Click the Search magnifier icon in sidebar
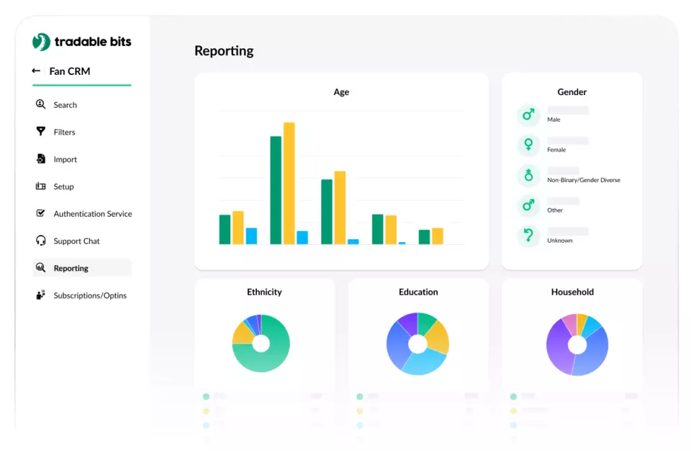 41,104
